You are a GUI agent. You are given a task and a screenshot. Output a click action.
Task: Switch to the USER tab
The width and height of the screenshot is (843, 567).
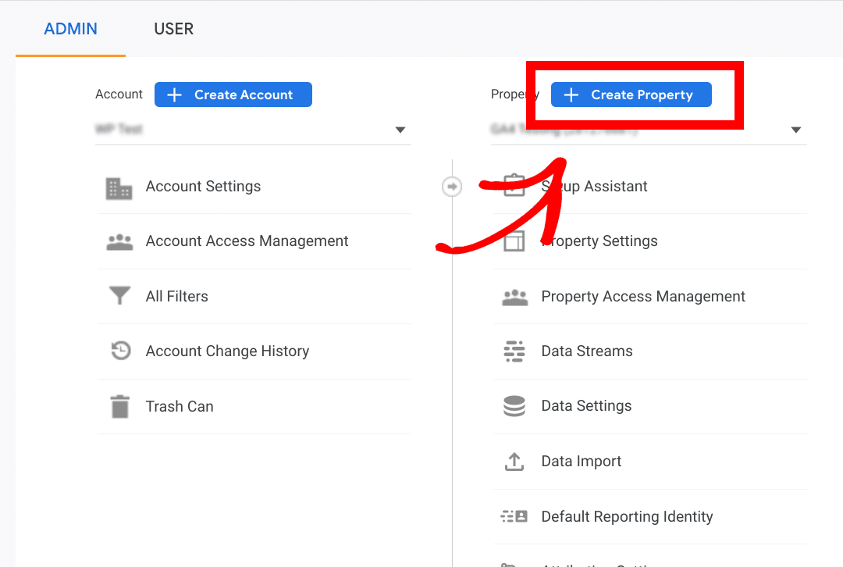click(x=173, y=29)
